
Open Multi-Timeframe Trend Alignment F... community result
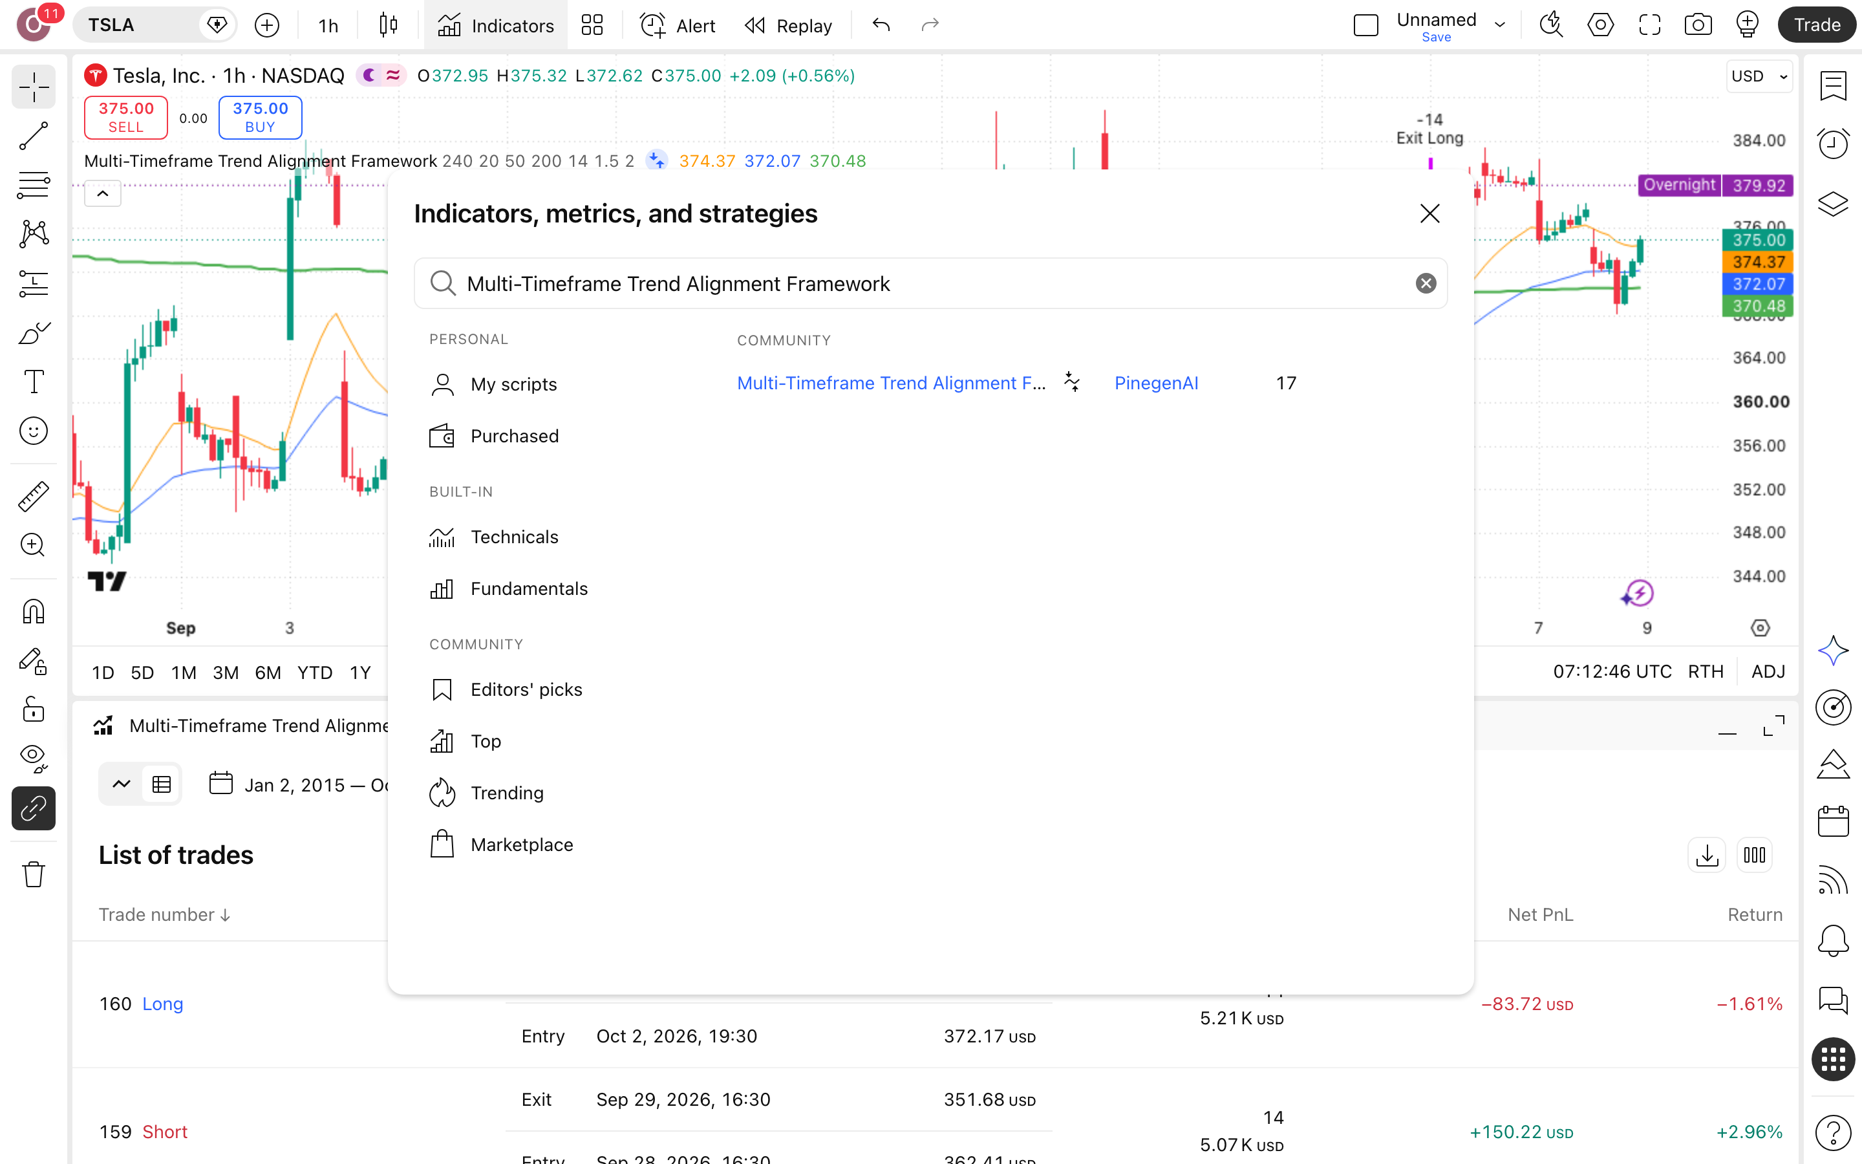point(891,383)
